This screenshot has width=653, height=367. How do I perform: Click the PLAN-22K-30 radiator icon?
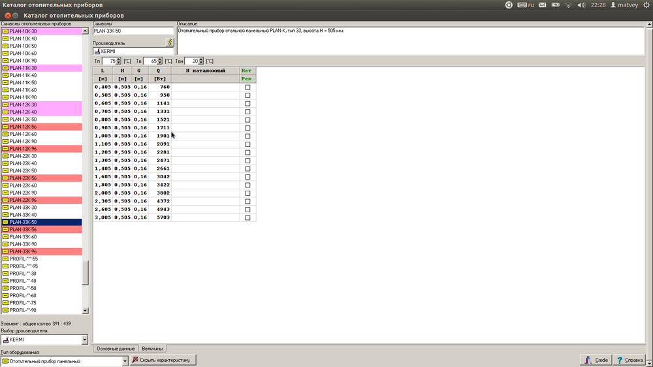[5, 156]
